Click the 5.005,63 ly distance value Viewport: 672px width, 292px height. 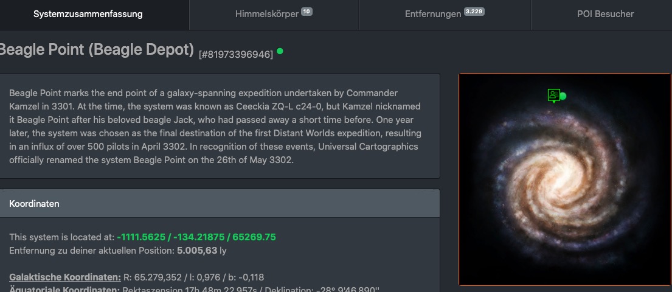[202, 250]
